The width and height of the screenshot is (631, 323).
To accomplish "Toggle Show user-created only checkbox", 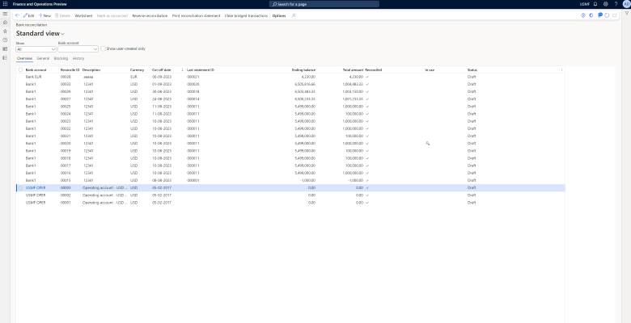I will point(103,48).
